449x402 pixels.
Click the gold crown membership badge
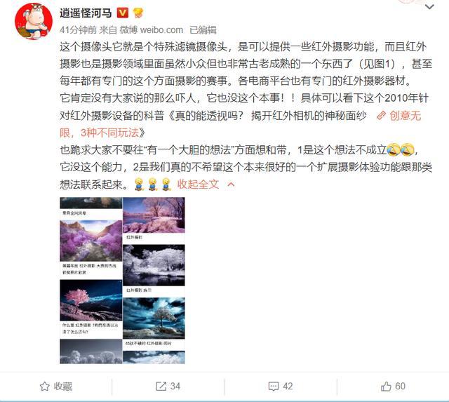138,13
